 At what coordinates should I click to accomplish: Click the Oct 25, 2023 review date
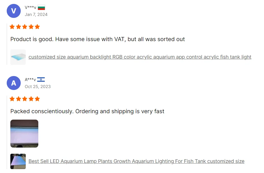(x=38, y=87)
